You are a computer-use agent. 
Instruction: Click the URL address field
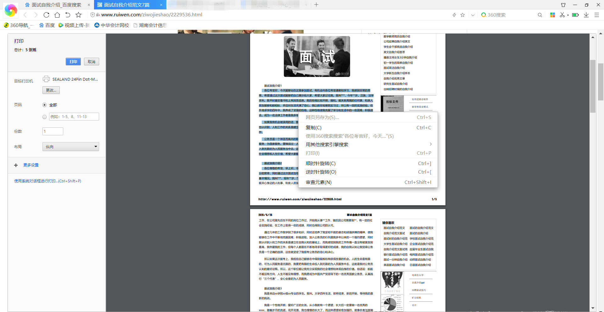click(267, 15)
